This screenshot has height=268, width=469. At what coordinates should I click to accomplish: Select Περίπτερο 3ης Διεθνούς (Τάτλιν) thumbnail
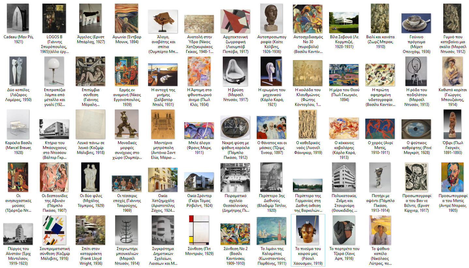272,176
